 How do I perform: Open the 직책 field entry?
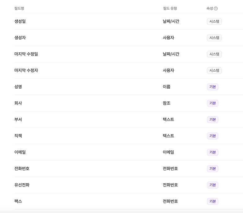coord(18,136)
